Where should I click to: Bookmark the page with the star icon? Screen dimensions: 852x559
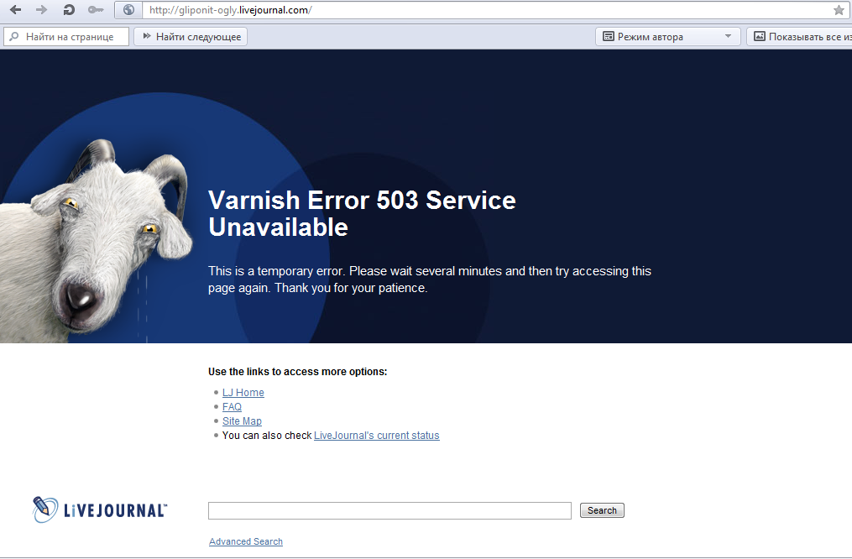click(839, 10)
